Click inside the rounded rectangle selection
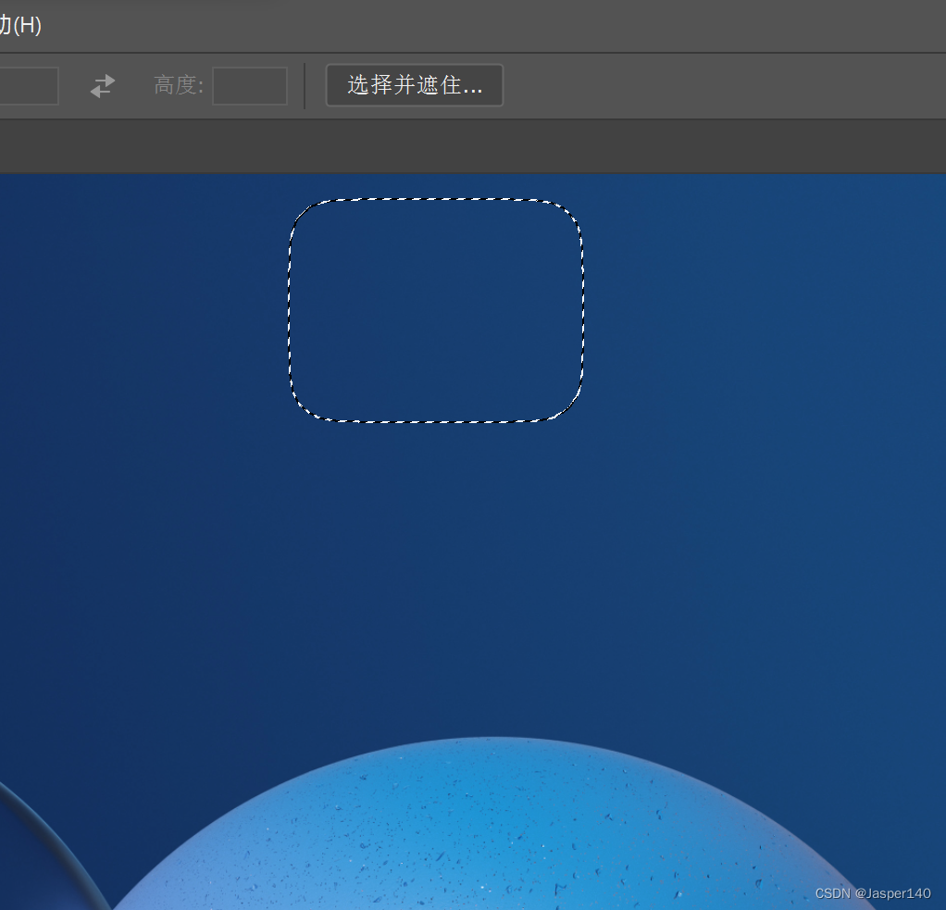946x910 pixels. click(436, 310)
